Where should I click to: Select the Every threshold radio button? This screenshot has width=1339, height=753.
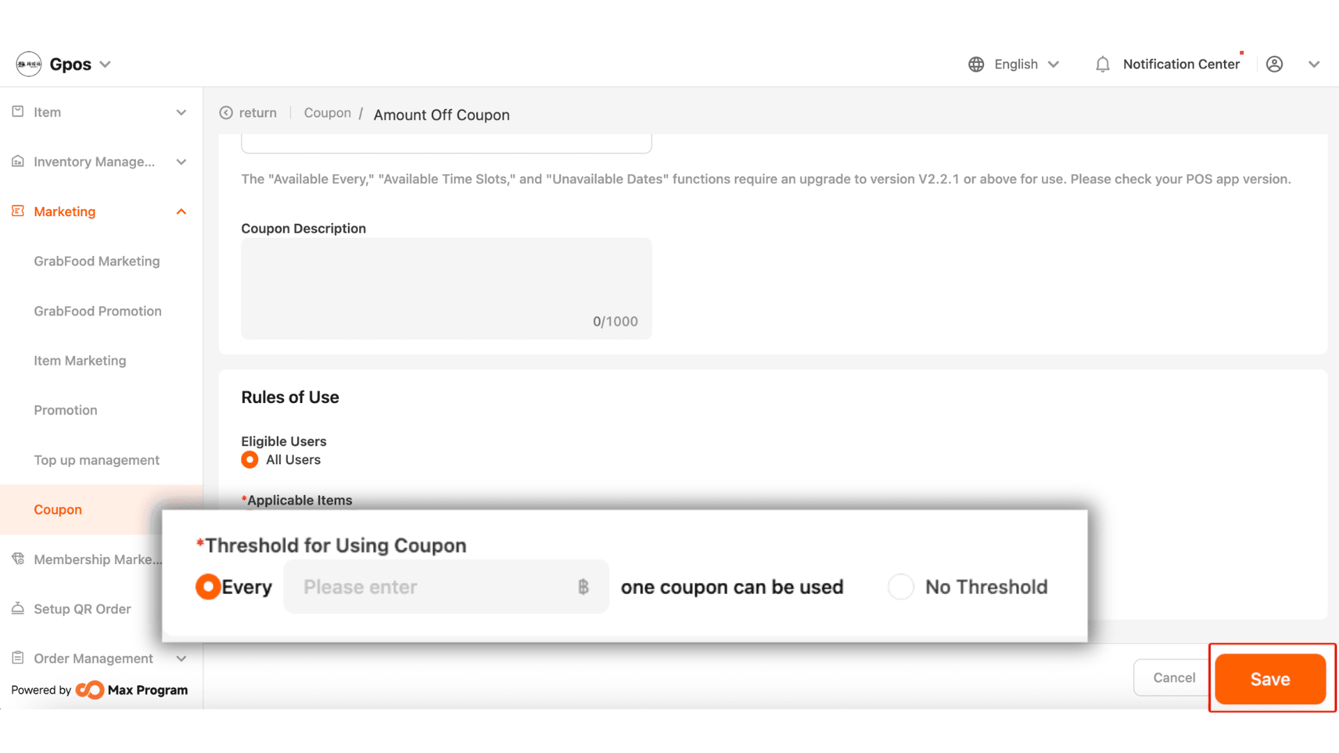(208, 587)
